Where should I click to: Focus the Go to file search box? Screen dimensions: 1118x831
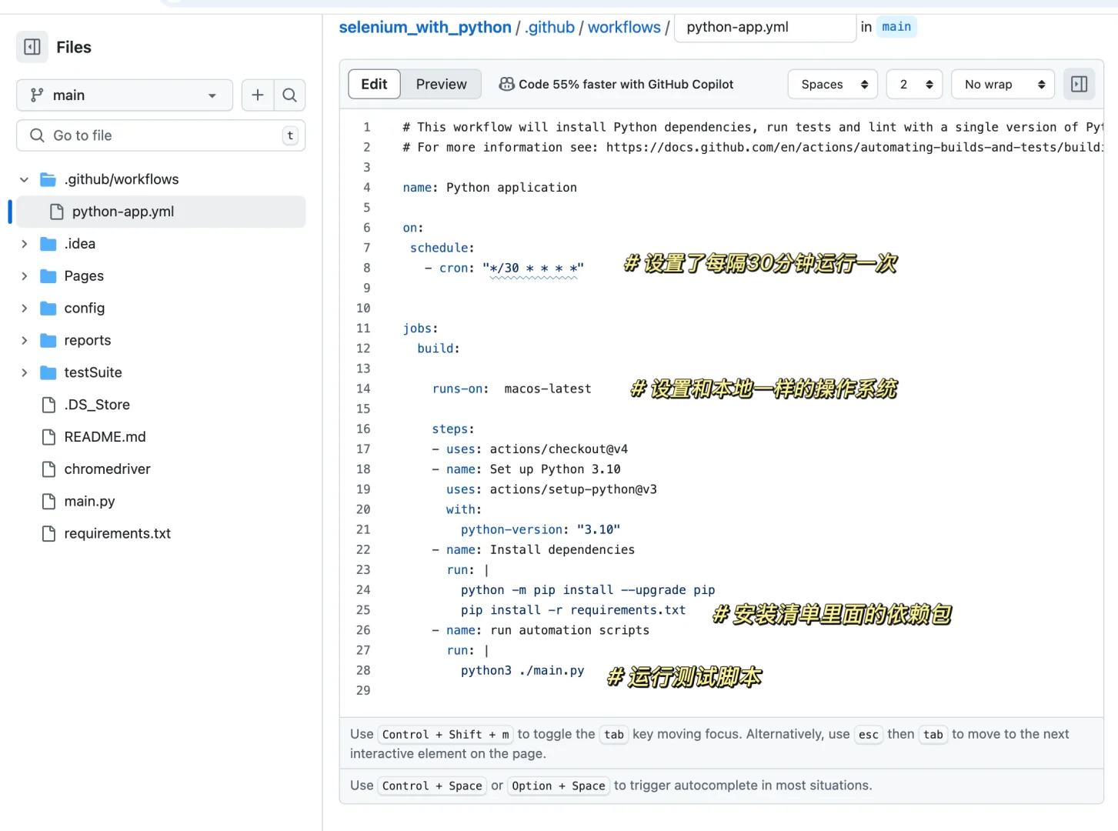click(x=161, y=135)
